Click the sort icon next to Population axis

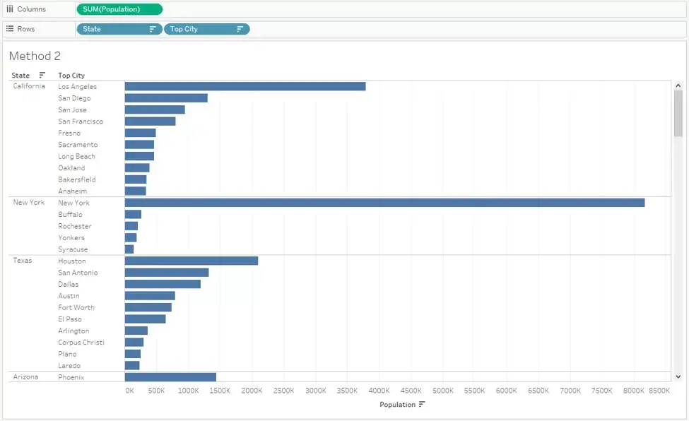coord(422,404)
